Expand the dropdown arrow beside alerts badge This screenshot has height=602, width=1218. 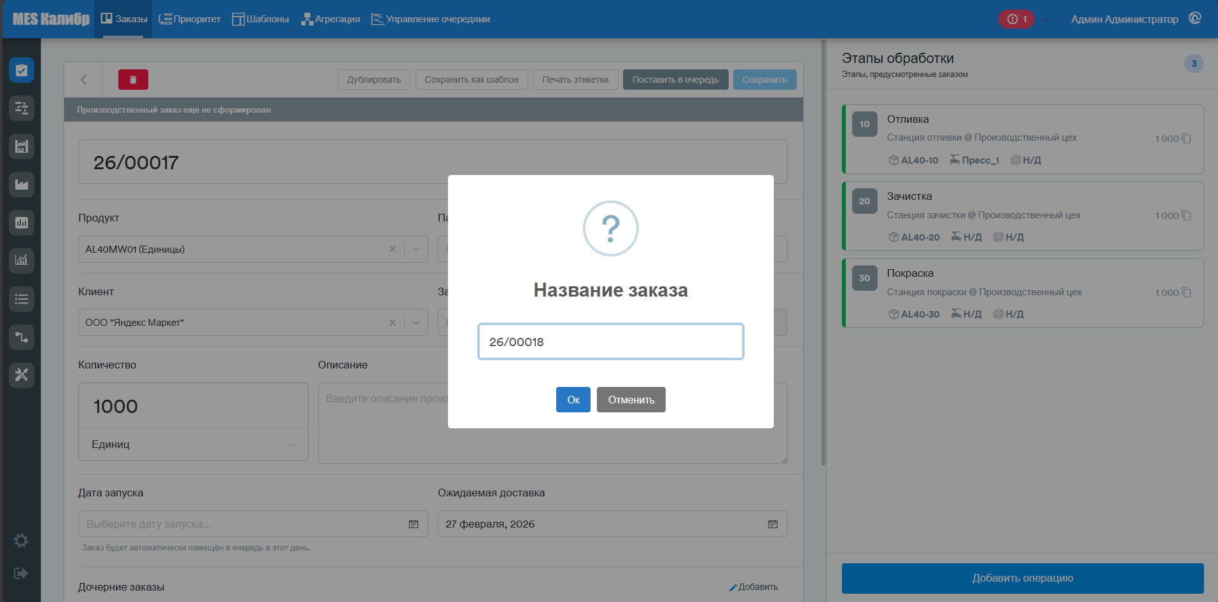click(1046, 19)
